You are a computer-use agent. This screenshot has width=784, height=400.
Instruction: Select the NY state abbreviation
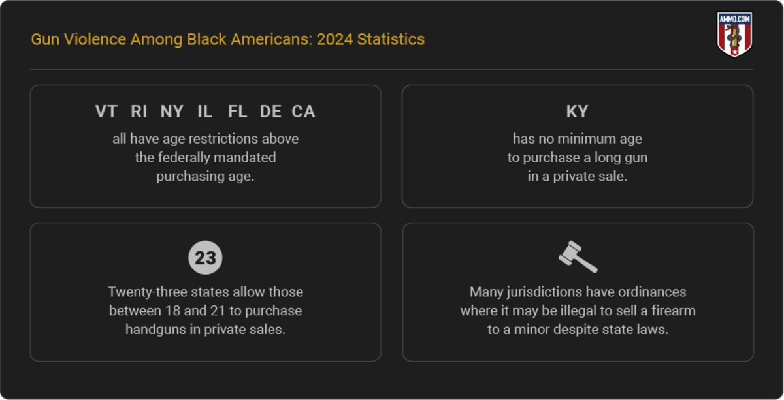tap(172, 112)
